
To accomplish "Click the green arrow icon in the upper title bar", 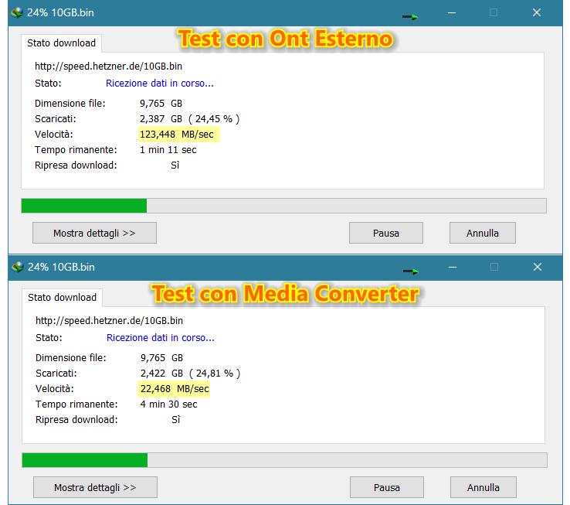I will pos(410,17).
